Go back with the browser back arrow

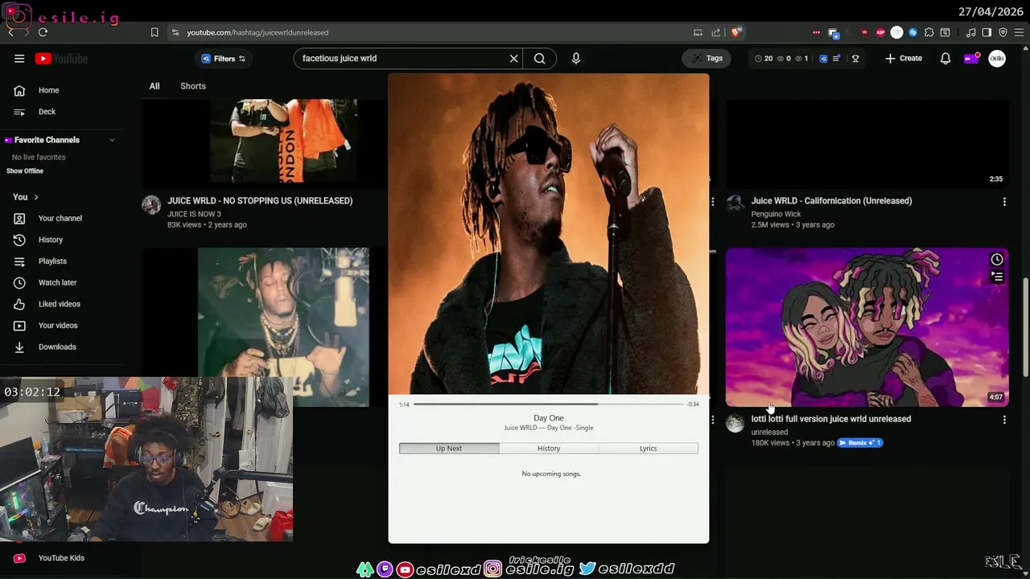(10, 32)
